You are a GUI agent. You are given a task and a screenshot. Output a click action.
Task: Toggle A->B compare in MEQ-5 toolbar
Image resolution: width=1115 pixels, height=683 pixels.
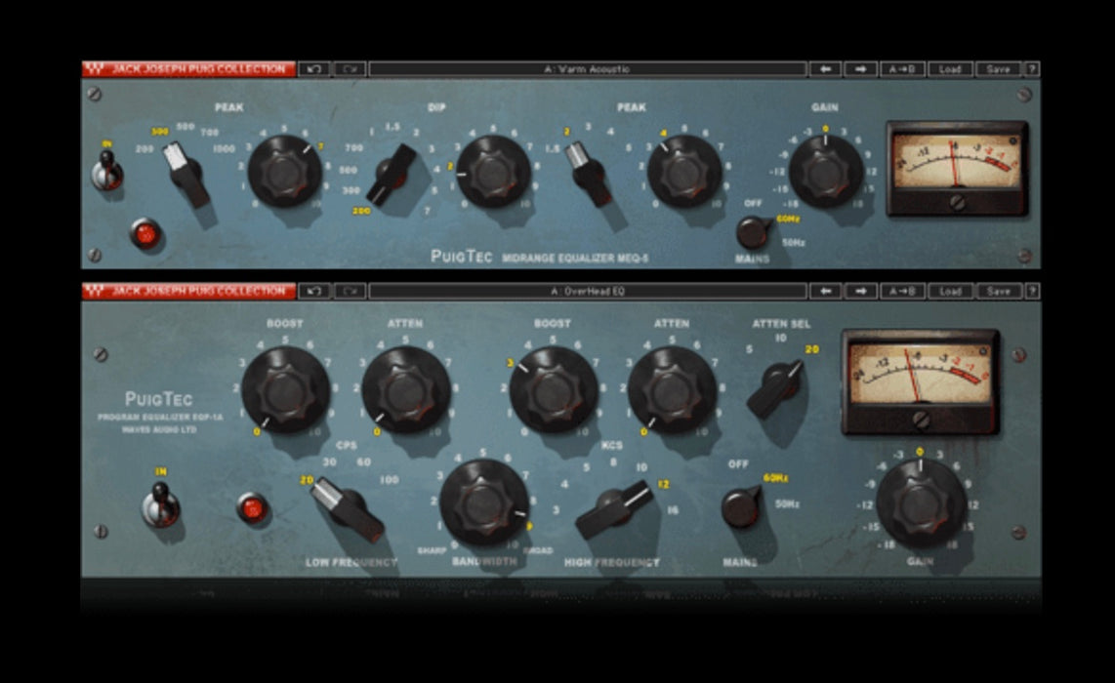pyautogui.click(x=902, y=69)
